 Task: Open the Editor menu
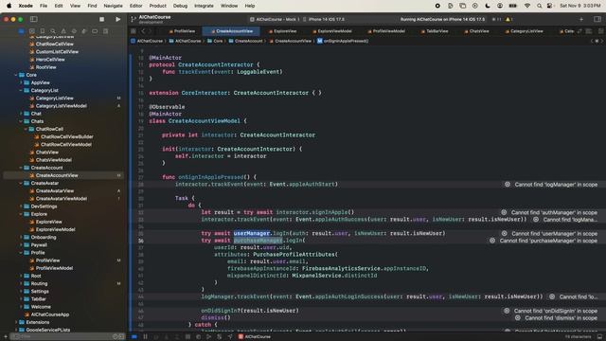[135, 6]
